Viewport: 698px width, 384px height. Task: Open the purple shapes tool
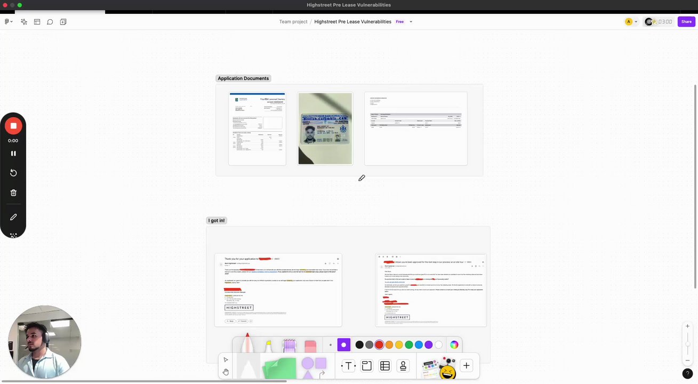(x=314, y=367)
